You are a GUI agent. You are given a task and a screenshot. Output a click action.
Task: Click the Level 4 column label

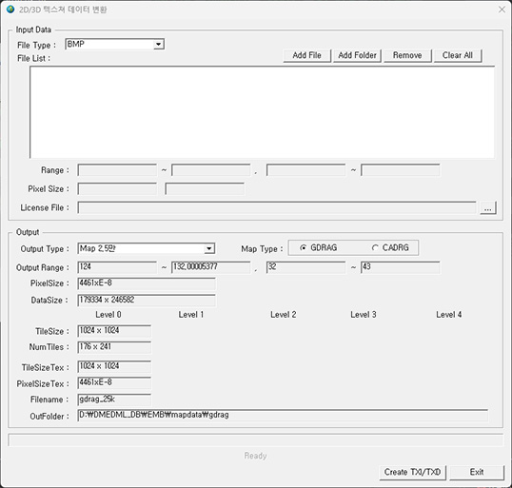[x=449, y=315]
